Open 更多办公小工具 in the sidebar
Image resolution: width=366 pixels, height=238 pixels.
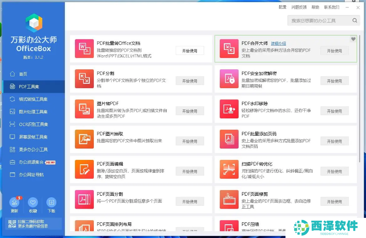33,149
